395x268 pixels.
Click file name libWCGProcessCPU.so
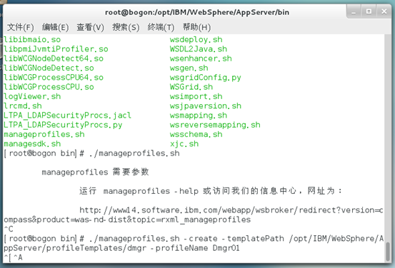[x=49, y=87]
